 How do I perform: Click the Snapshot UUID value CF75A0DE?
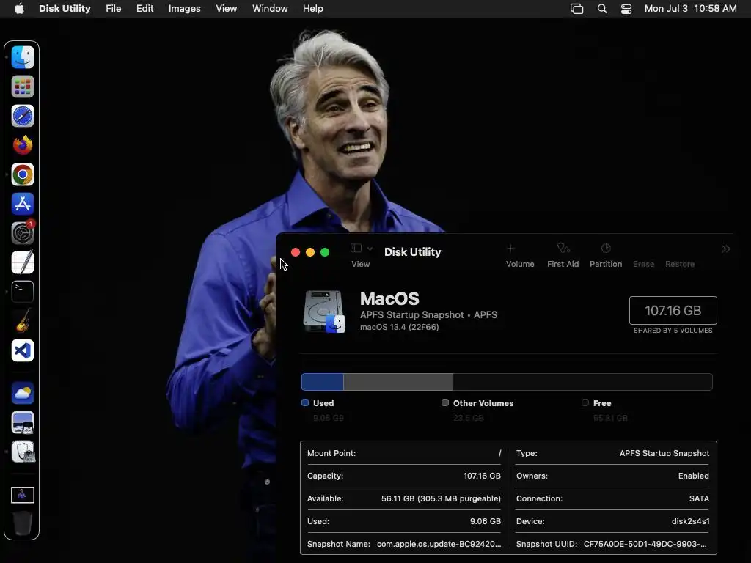tap(645, 544)
